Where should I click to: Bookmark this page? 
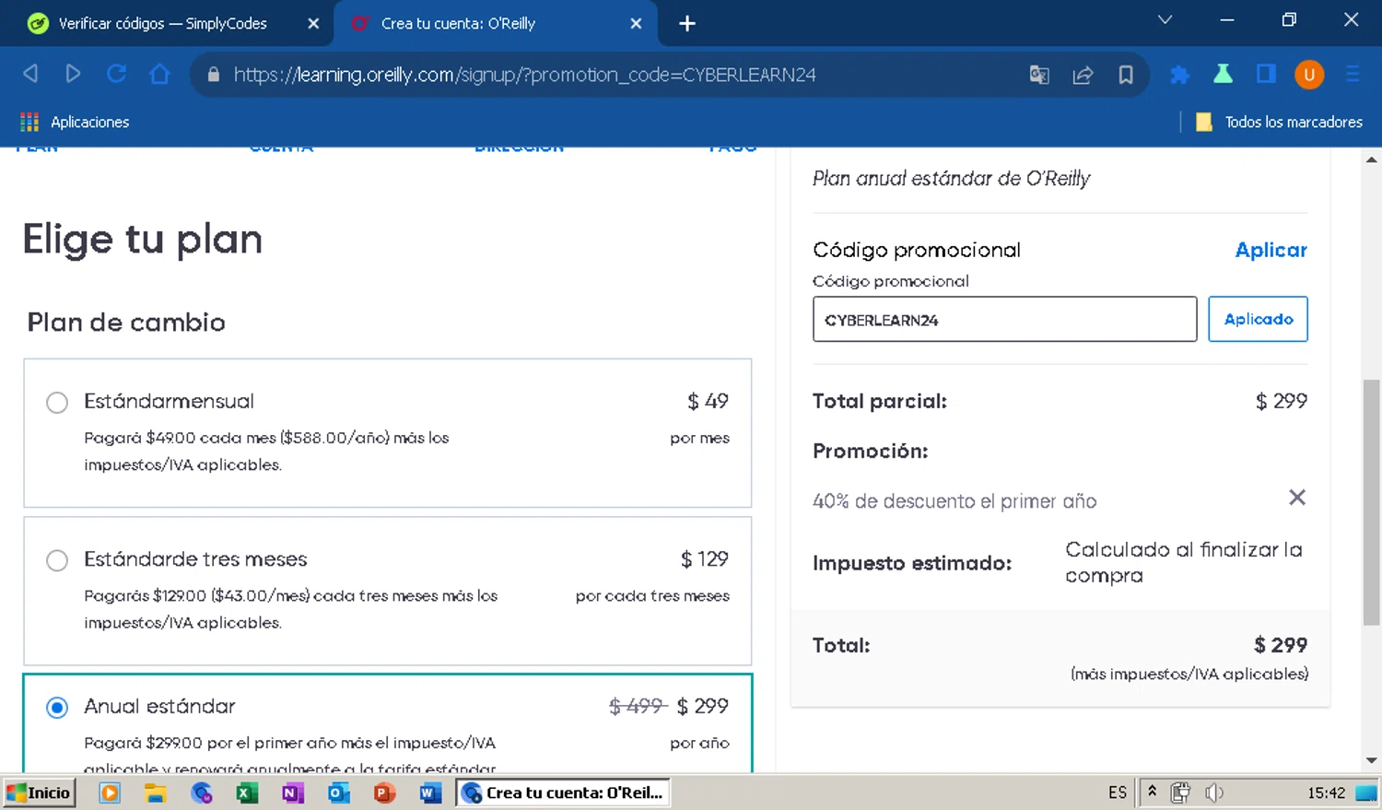click(x=1126, y=75)
